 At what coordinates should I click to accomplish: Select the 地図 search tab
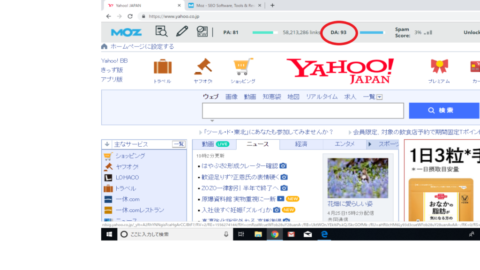[x=293, y=97]
